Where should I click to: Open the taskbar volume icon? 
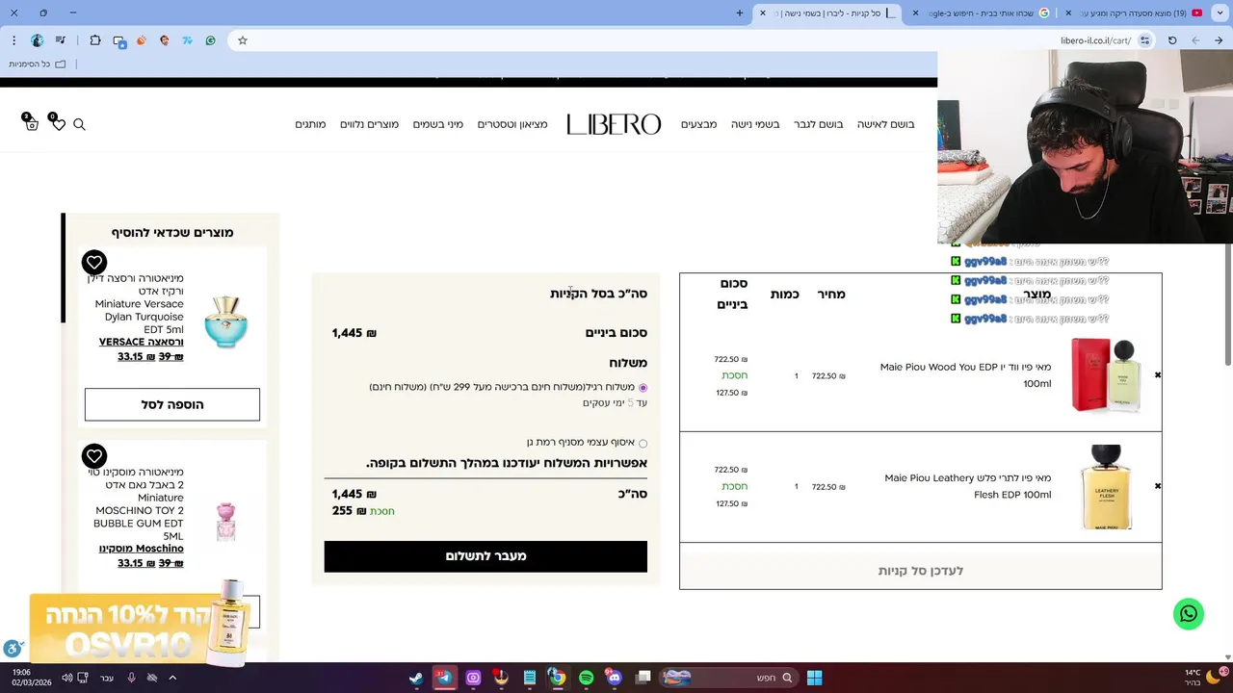click(66, 678)
